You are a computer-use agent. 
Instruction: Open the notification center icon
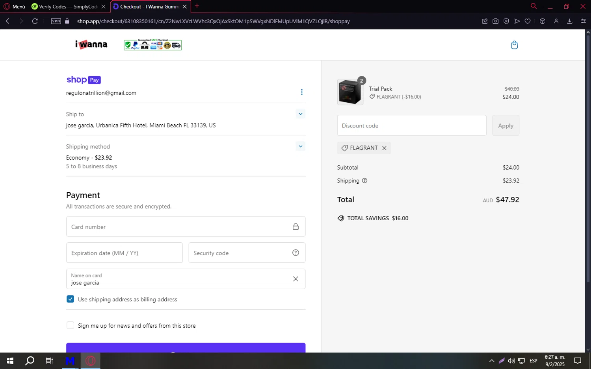point(578,361)
